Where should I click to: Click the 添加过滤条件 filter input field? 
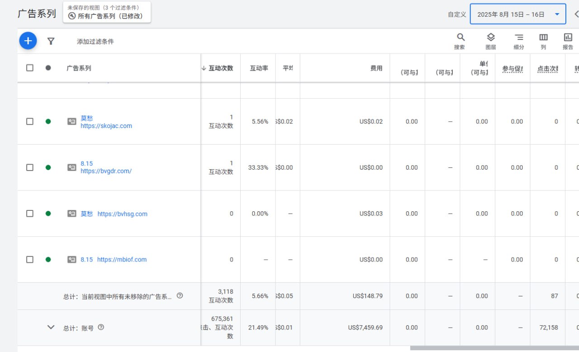point(95,42)
